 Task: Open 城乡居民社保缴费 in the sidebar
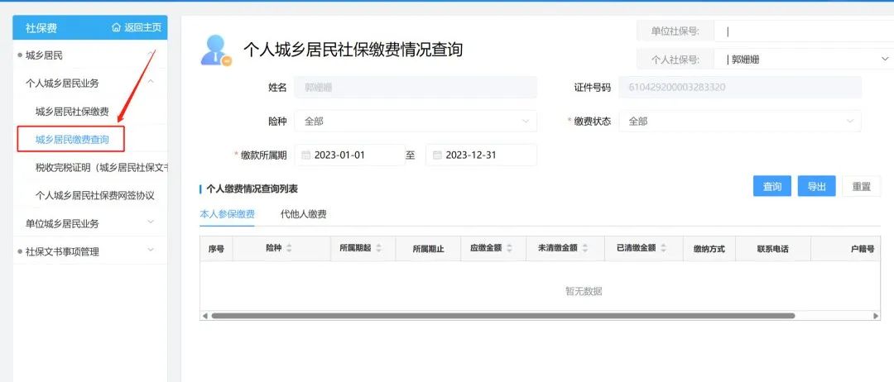point(72,112)
